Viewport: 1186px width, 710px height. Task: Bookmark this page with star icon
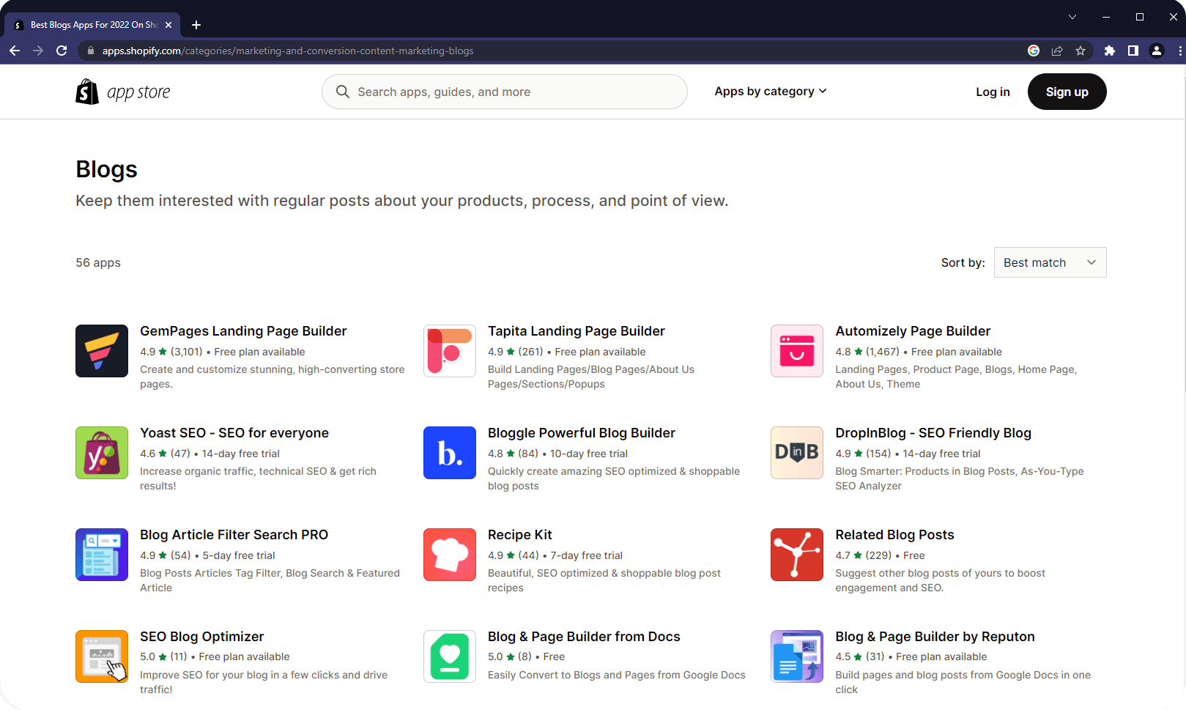click(1081, 51)
